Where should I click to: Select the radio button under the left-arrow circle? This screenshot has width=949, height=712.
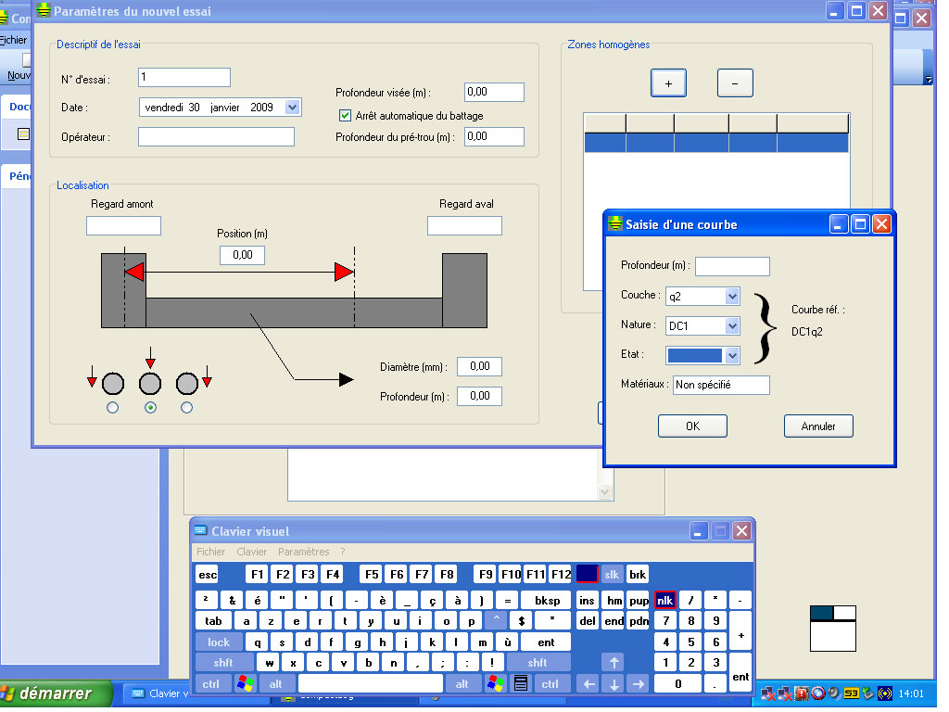[112, 408]
